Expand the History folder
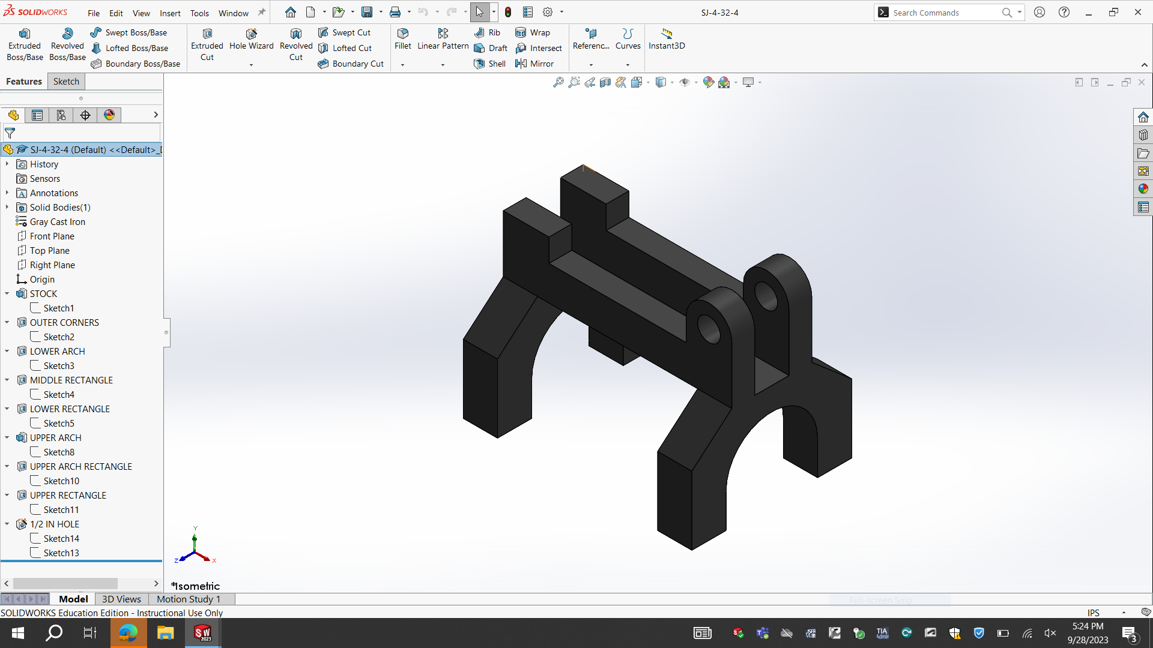 click(x=7, y=164)
